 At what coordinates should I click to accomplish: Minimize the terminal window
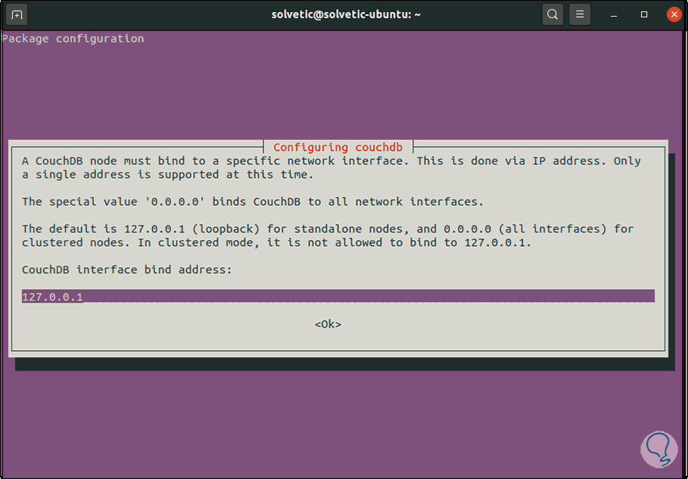[615, 15]
